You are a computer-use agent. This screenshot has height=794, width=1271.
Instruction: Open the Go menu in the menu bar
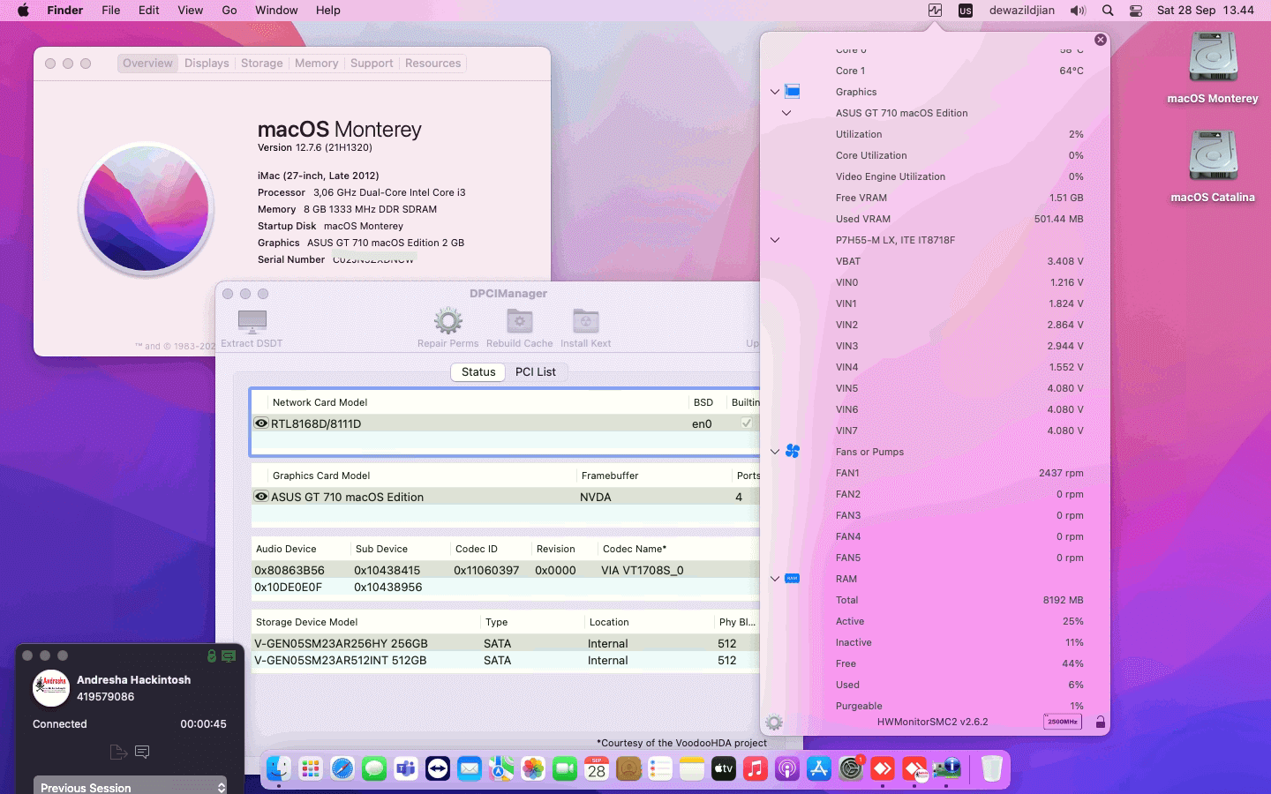tap(229, 10)
